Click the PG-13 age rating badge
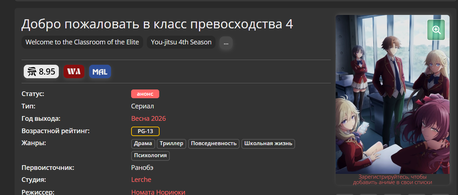The image size is (458, 195). tap(145, 131)
